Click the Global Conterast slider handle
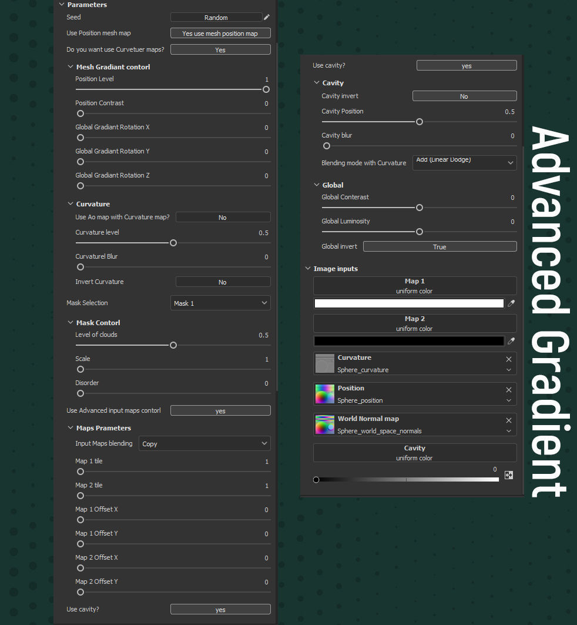The height and width of the screenshot is (625, 577). coord(420,208)
